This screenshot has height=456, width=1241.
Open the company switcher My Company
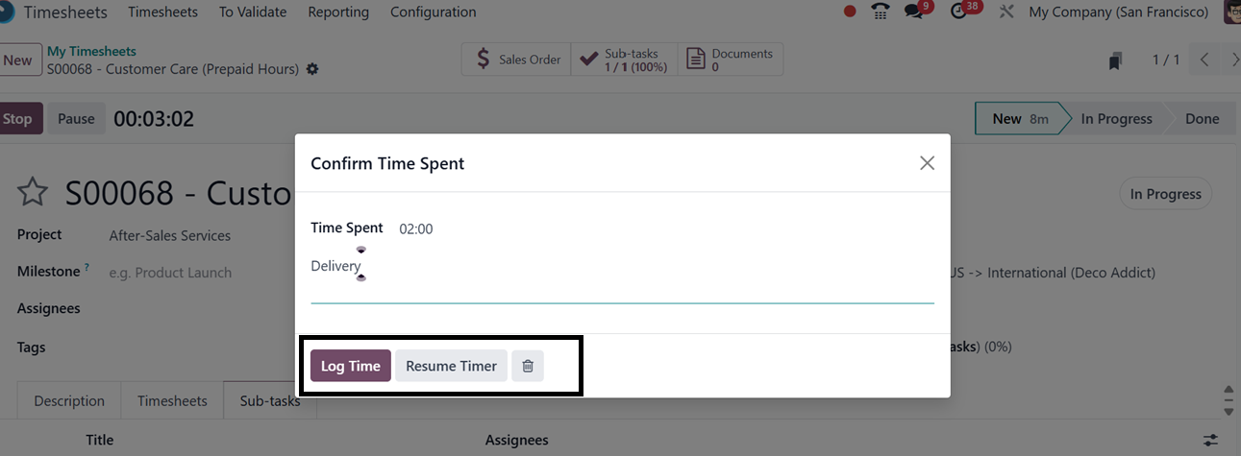[x=1118, y=12]
